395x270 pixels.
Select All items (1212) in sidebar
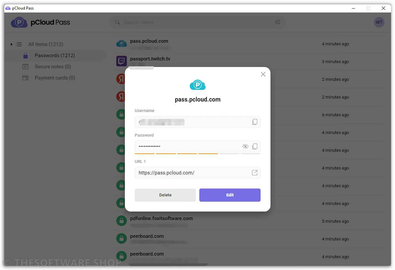45,44
